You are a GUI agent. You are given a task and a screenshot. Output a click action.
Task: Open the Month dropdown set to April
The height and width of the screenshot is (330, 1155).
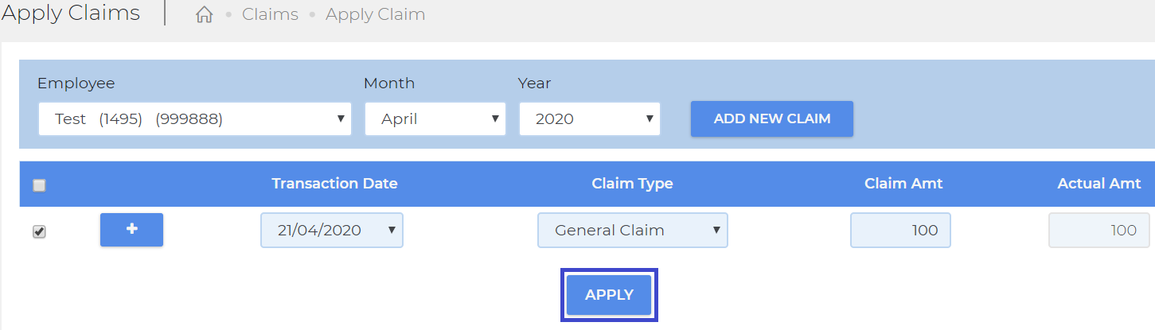coord(435,119)
